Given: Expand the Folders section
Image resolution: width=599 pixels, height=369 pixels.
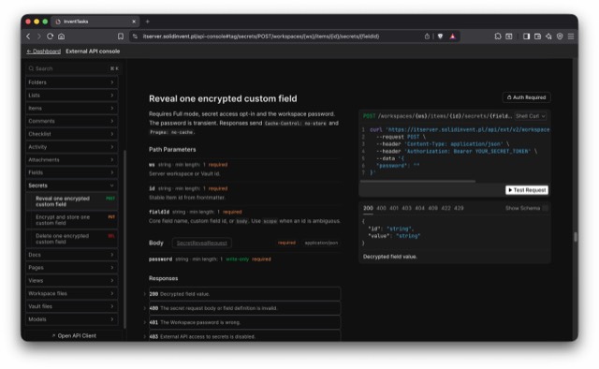Looking at the screenshot, I should tap(71, 82).
